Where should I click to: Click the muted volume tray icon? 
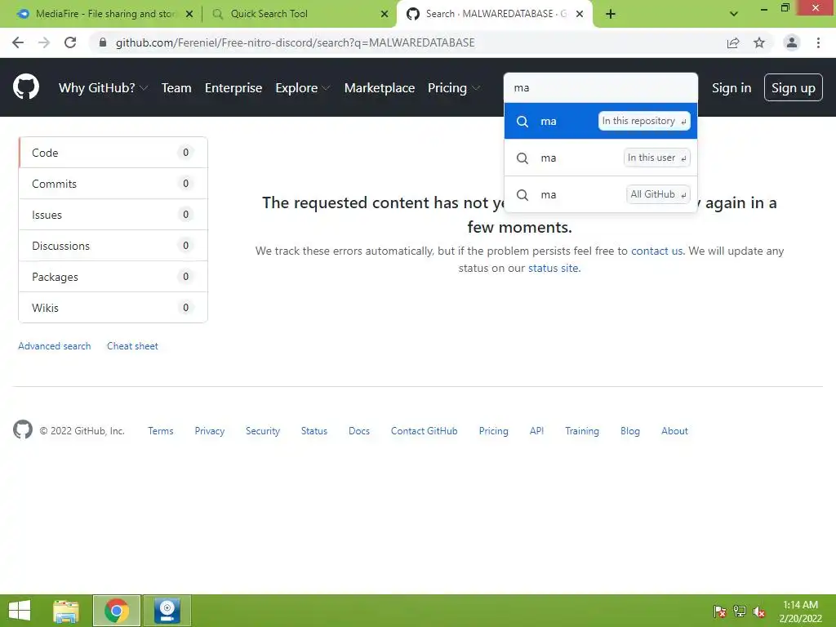[x=759, y=611]
